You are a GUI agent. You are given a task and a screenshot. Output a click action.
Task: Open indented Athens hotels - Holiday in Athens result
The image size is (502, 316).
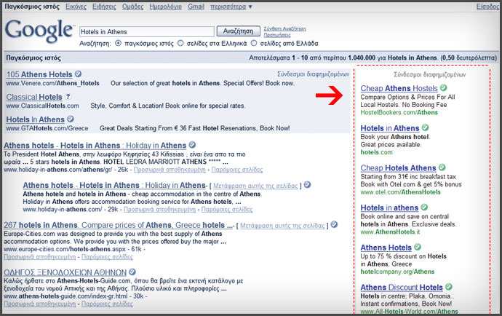(114, 185)
